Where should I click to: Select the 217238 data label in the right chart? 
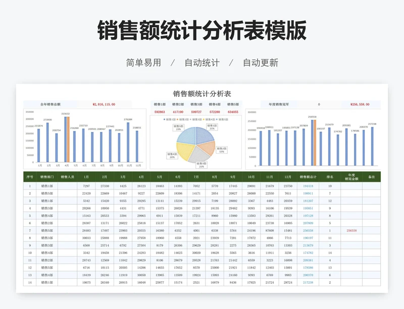point(372,124)
